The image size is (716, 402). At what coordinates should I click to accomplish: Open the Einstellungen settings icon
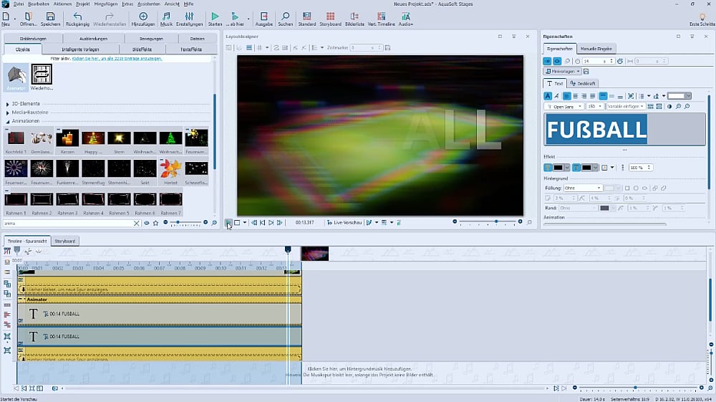tap(190, 16)
